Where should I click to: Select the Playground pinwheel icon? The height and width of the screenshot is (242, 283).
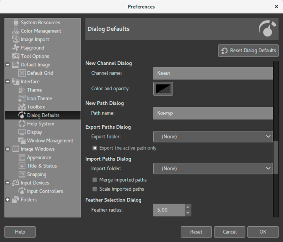[16, 48]
